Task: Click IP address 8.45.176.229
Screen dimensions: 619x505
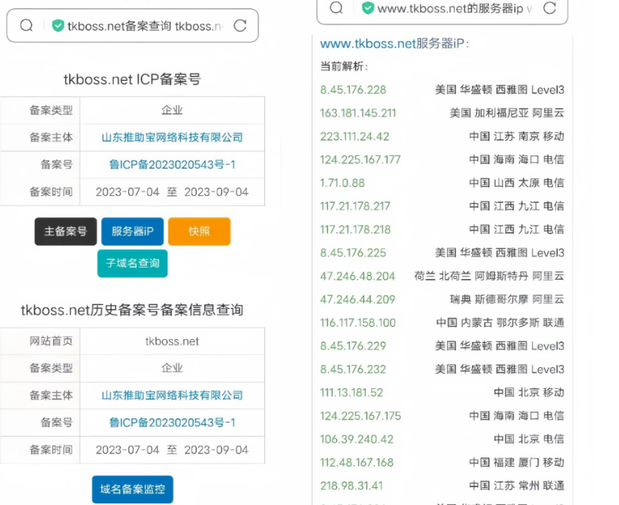Action: pos(353,346)
